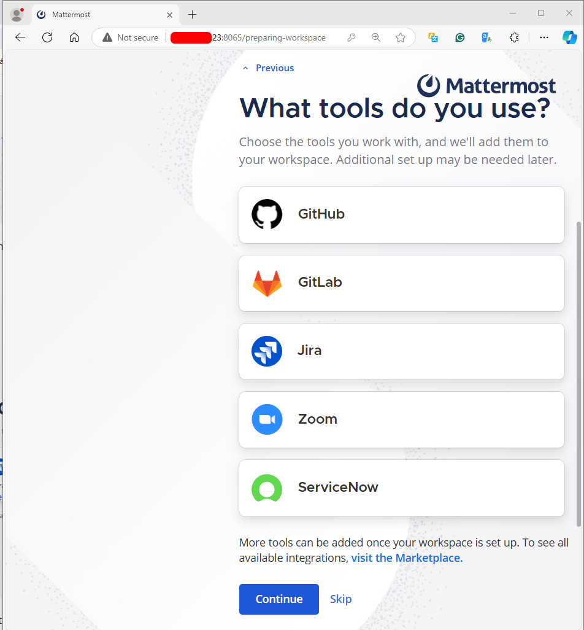Click the Previous chevron arrow
584x630 pixels.
coord(245,68)
